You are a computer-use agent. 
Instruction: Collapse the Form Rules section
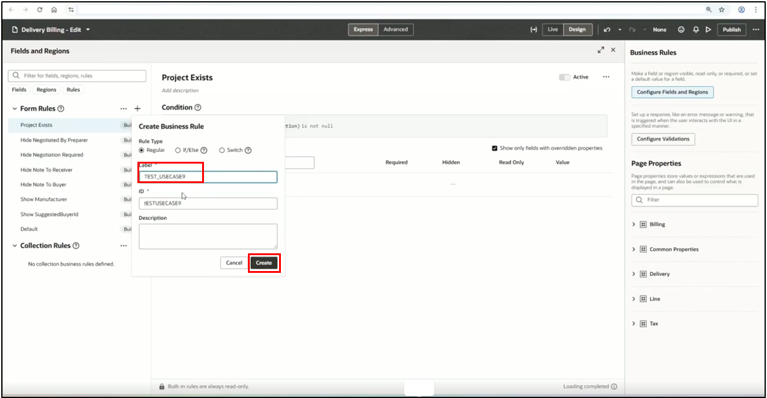tap(15, 109)
